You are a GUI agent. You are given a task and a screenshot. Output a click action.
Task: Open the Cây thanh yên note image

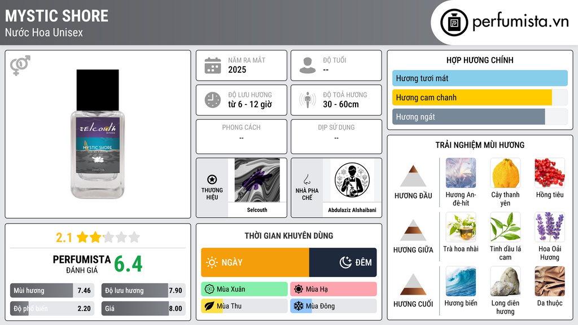click(x=505, y=173)
